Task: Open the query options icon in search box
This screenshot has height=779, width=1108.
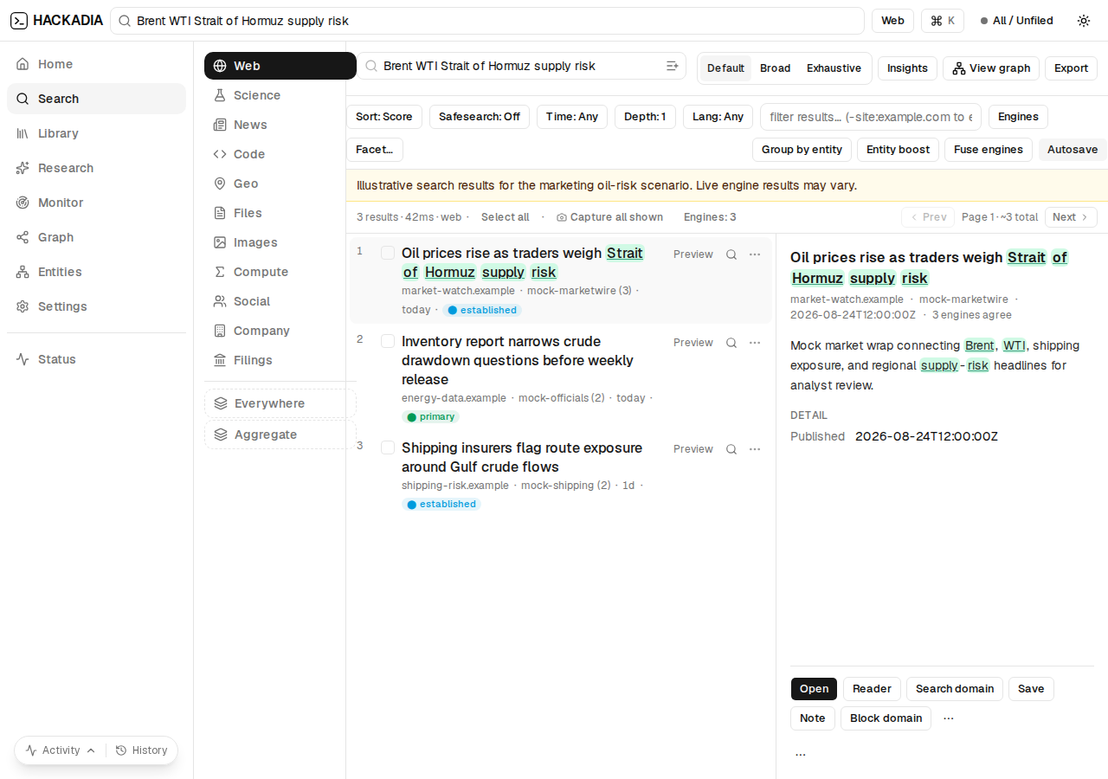Action: click(x=672, y=66)
